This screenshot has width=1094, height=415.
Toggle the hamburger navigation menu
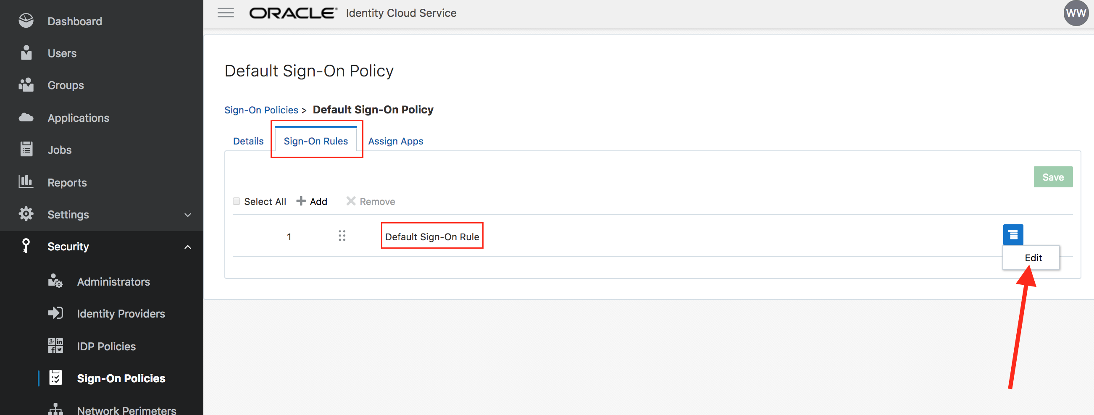tap(226, 13)
